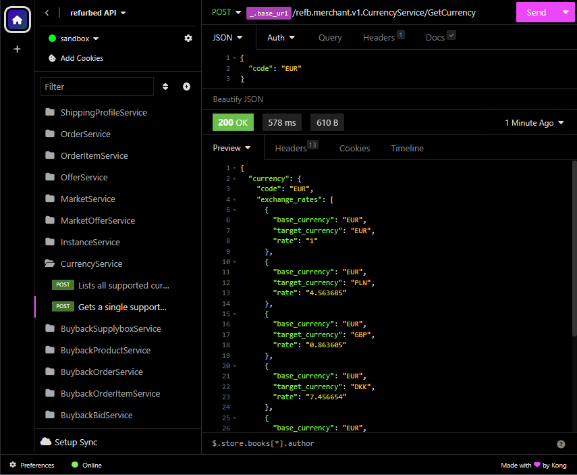Switch to the Docs tab
This screenshot has width=577, height=475.
(441, 37)
